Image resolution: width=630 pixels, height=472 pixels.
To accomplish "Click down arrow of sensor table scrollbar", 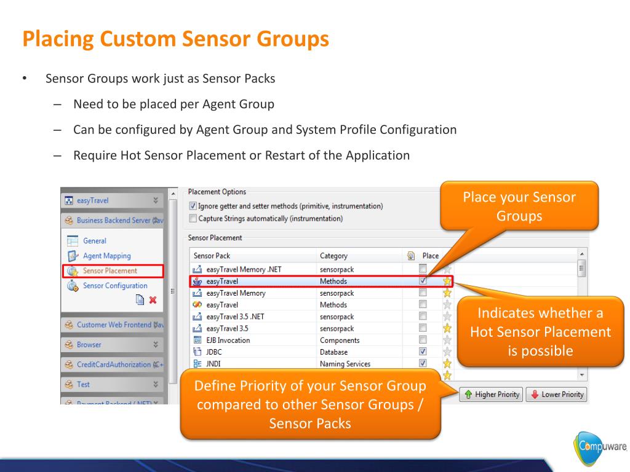I will click(x=582, y=375).
